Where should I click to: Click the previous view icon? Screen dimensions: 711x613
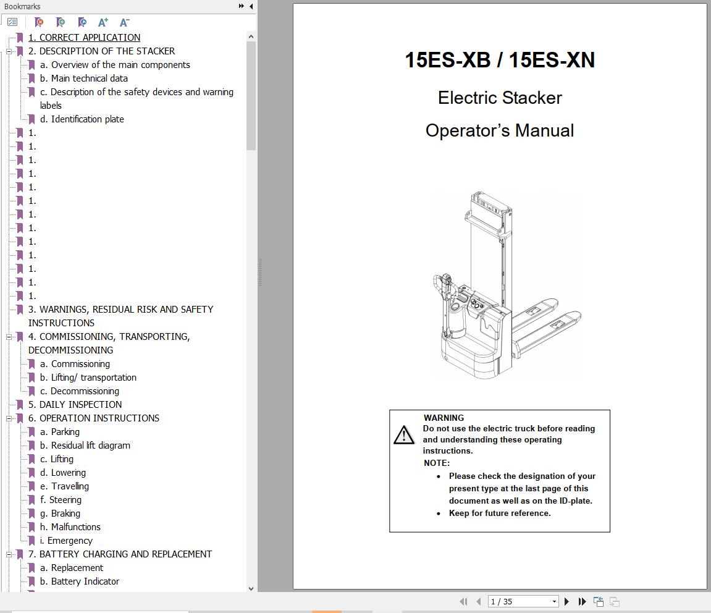598,601
